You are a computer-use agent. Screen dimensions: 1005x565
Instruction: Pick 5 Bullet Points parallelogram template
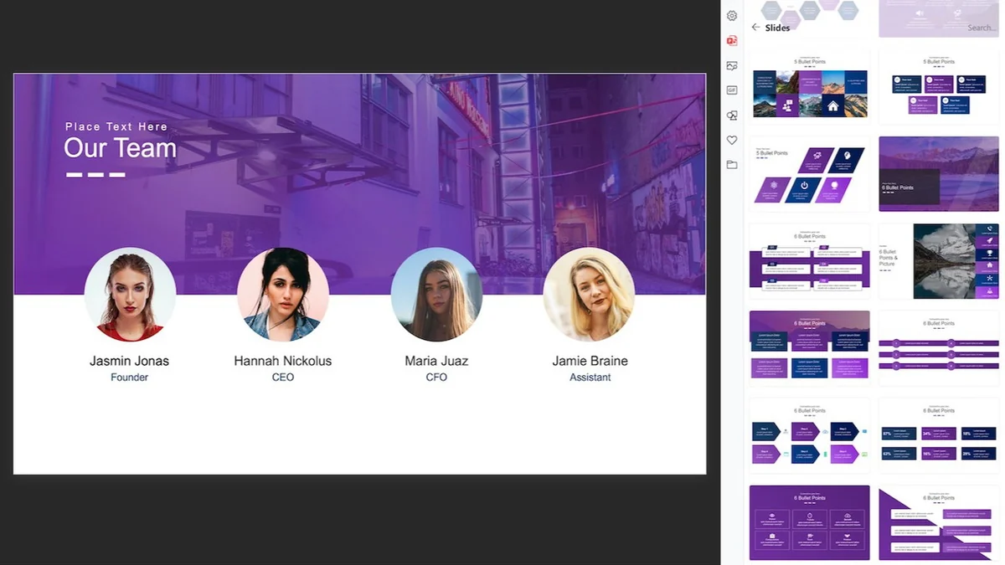[x=810, y=174]
